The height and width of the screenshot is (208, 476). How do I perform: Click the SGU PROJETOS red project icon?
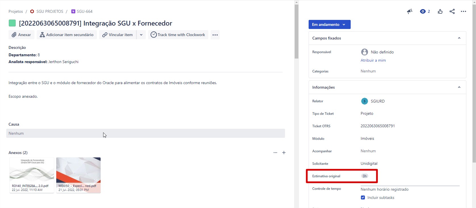(32, 11)
